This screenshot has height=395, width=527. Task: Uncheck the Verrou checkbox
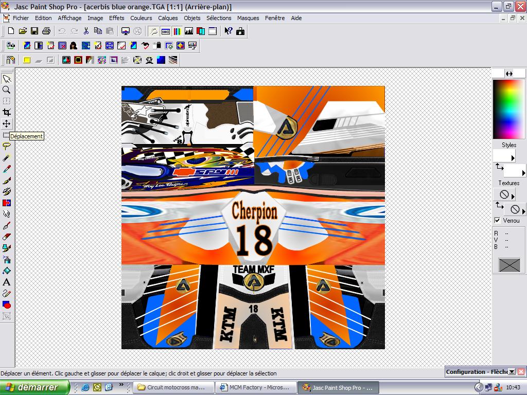497,221
